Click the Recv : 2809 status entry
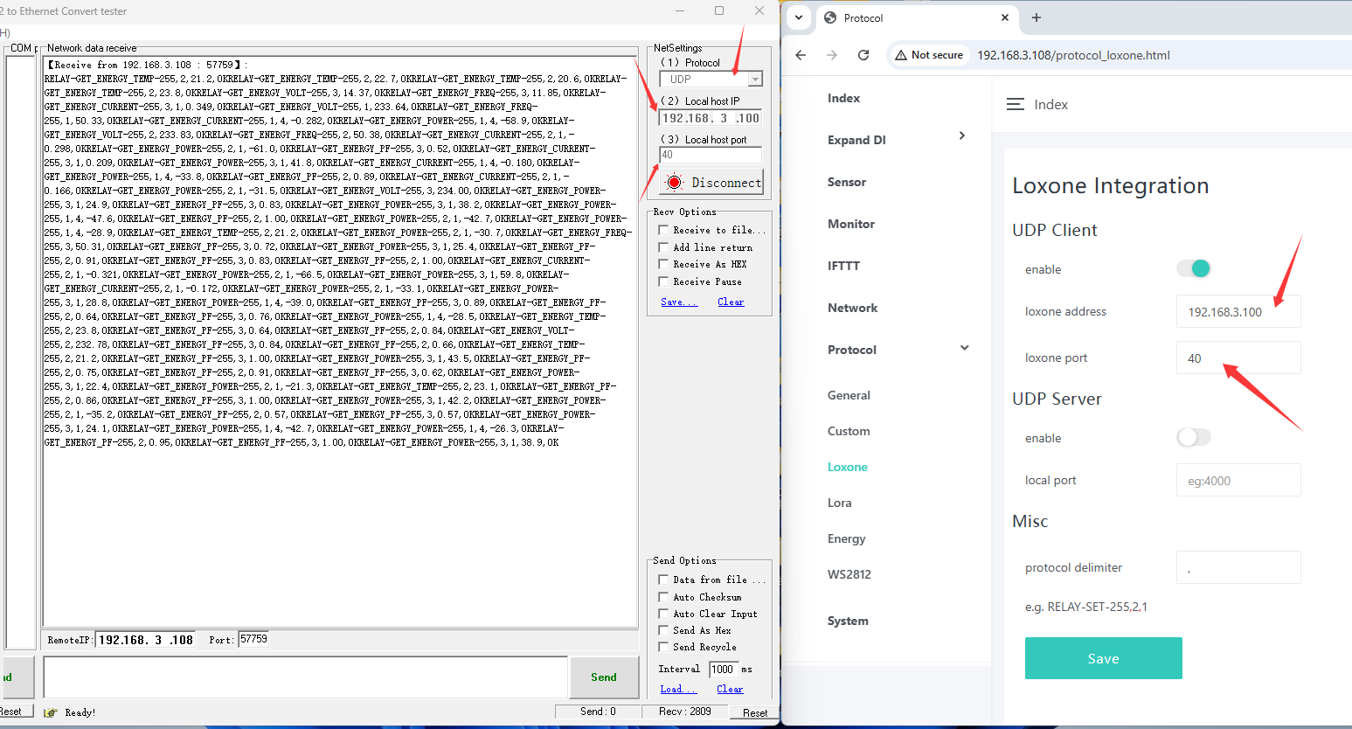The height and width of the screenshot is (729, 1352). point(685,712)
